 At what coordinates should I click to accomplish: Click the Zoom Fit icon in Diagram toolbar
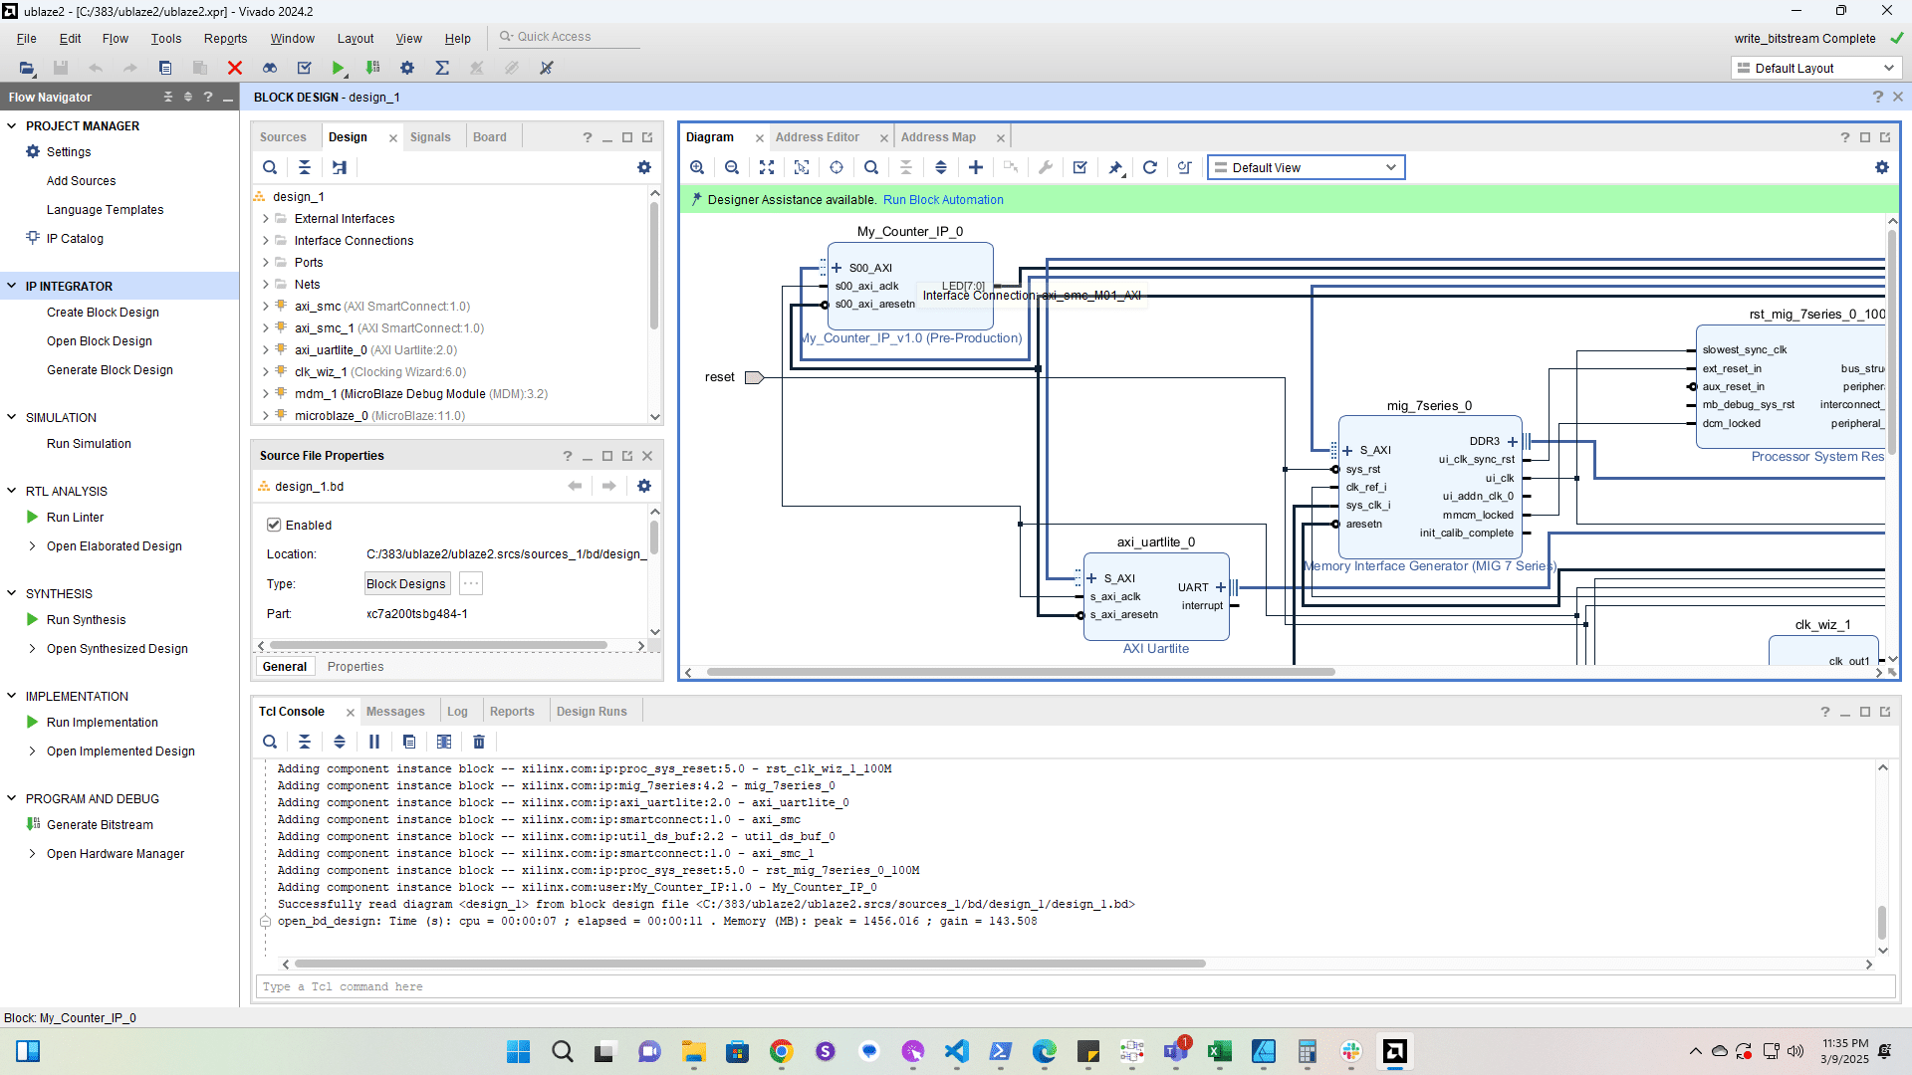pyautogui.click(x=767, y=167)
